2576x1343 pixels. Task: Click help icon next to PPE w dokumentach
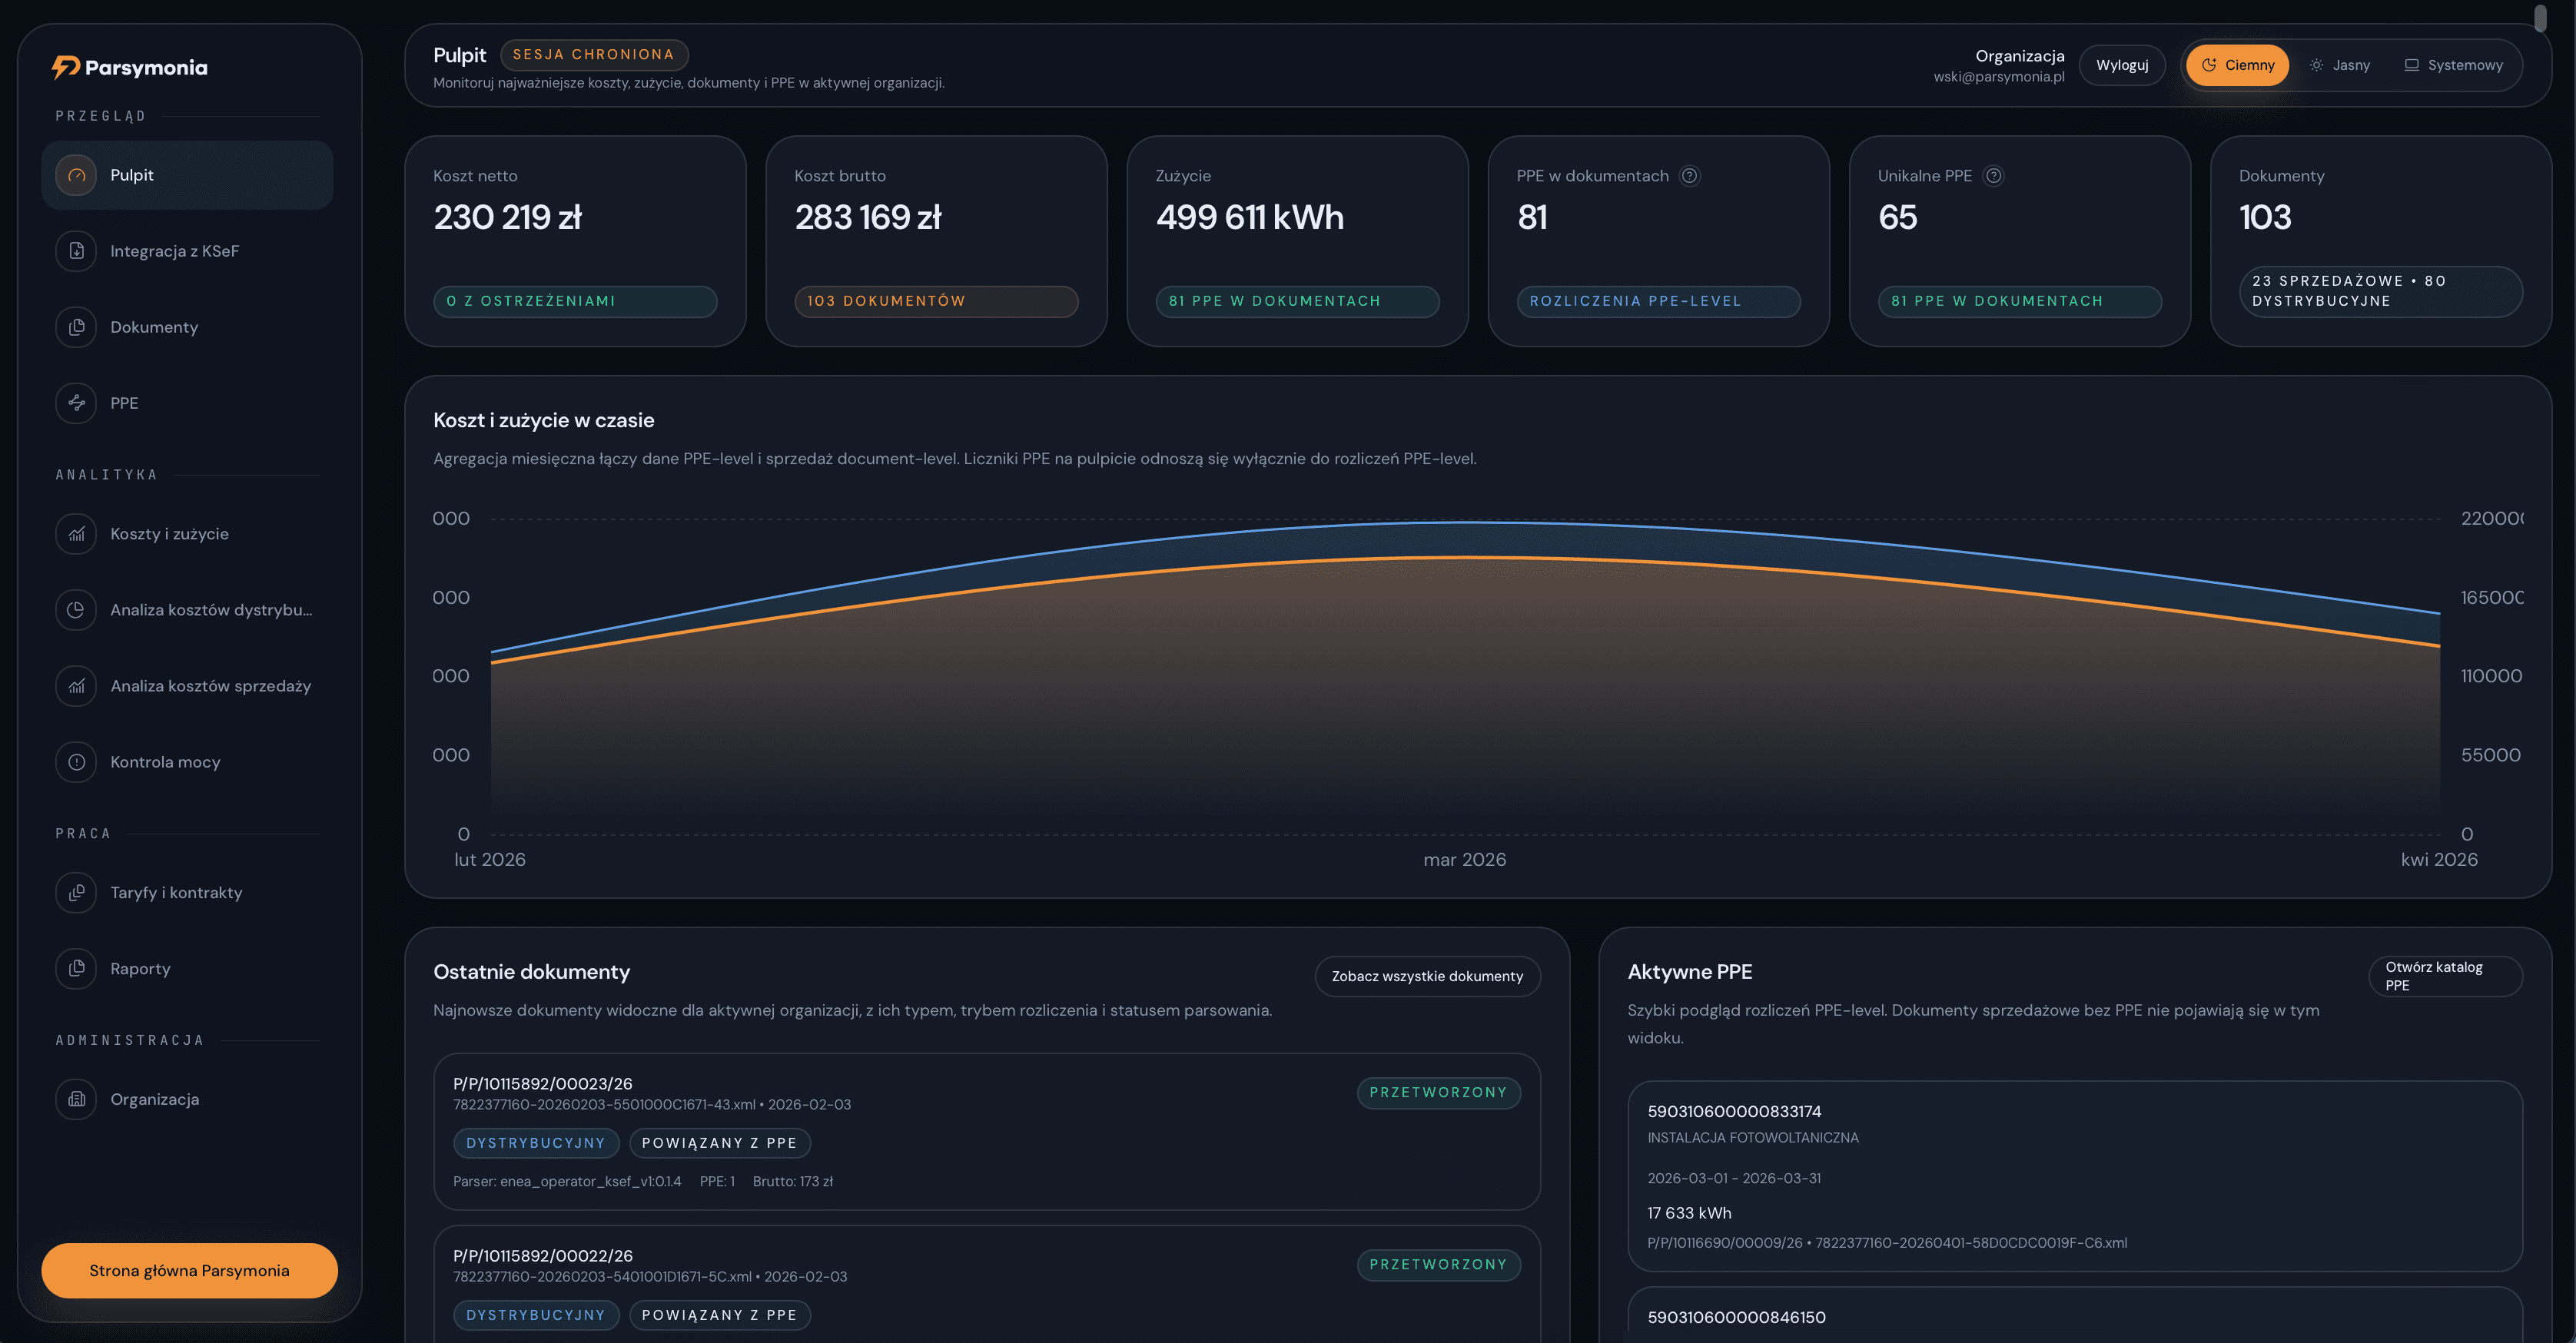pos(1689,176)
